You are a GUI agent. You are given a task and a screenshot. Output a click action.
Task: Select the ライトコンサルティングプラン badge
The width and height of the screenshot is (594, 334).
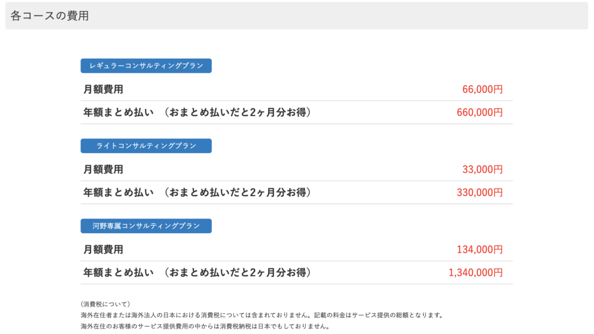point(146,146)
